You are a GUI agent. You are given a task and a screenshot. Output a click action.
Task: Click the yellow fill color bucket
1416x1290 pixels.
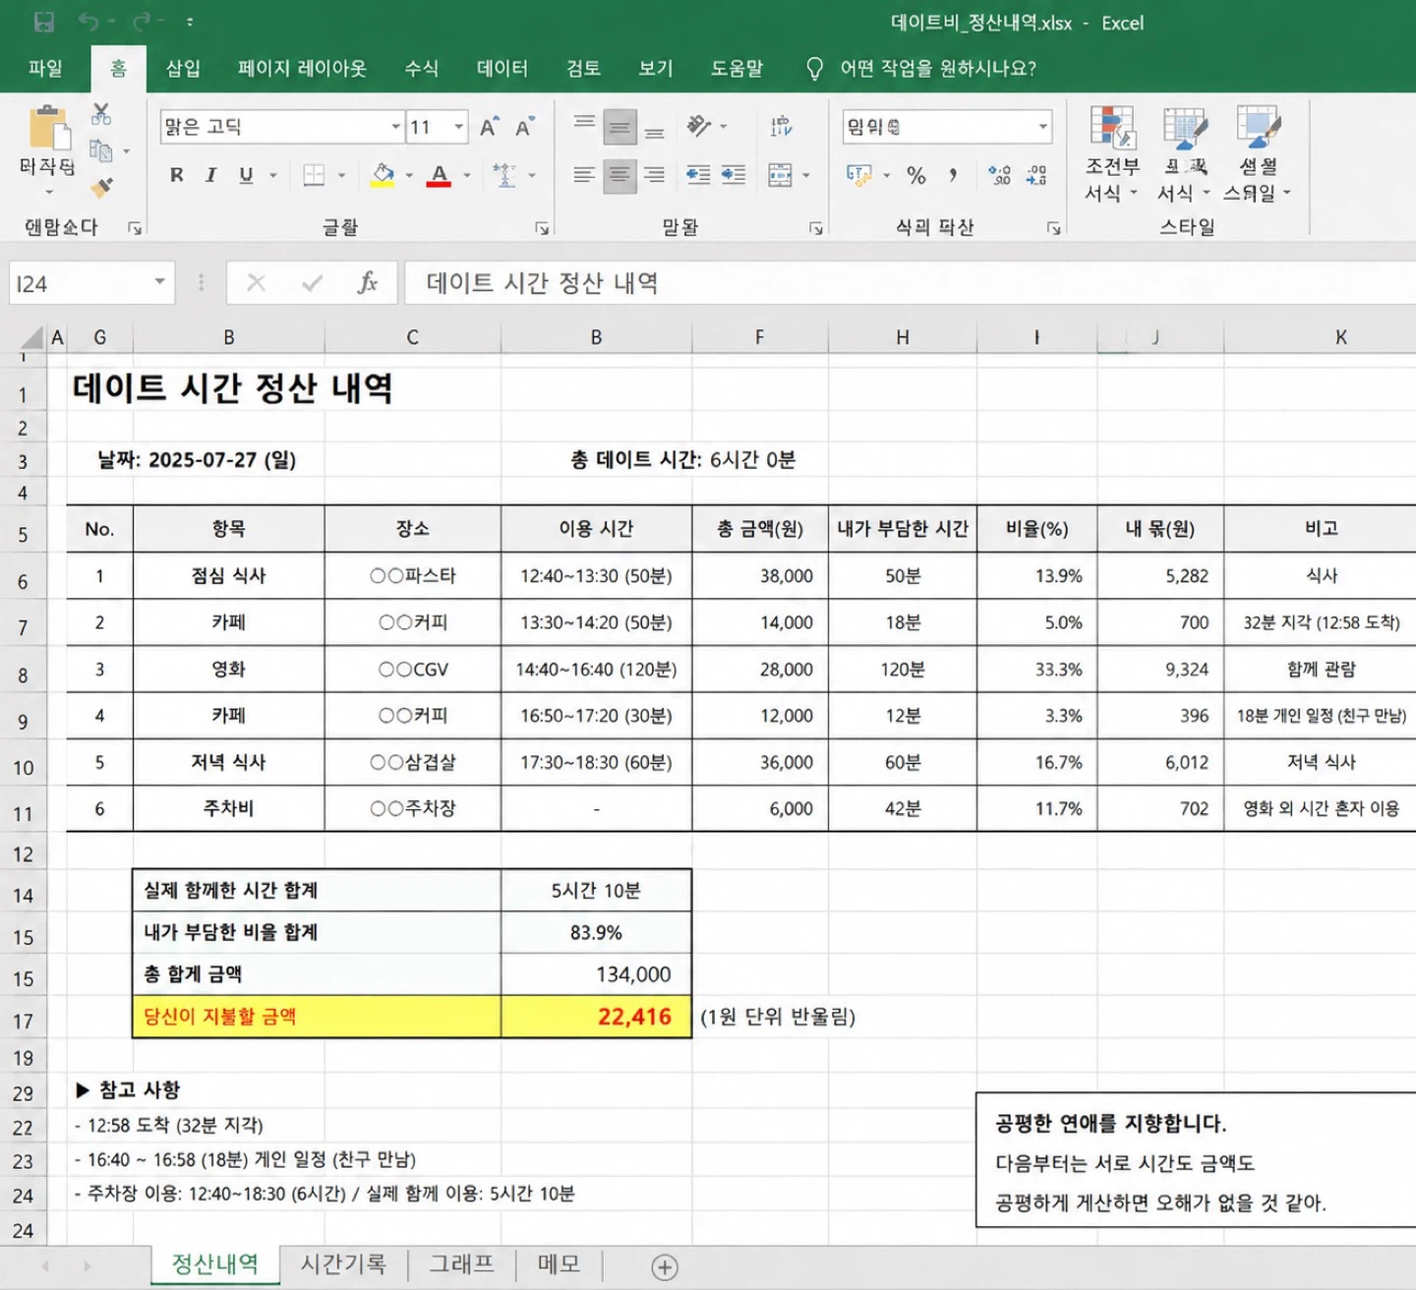coord(383,176)
